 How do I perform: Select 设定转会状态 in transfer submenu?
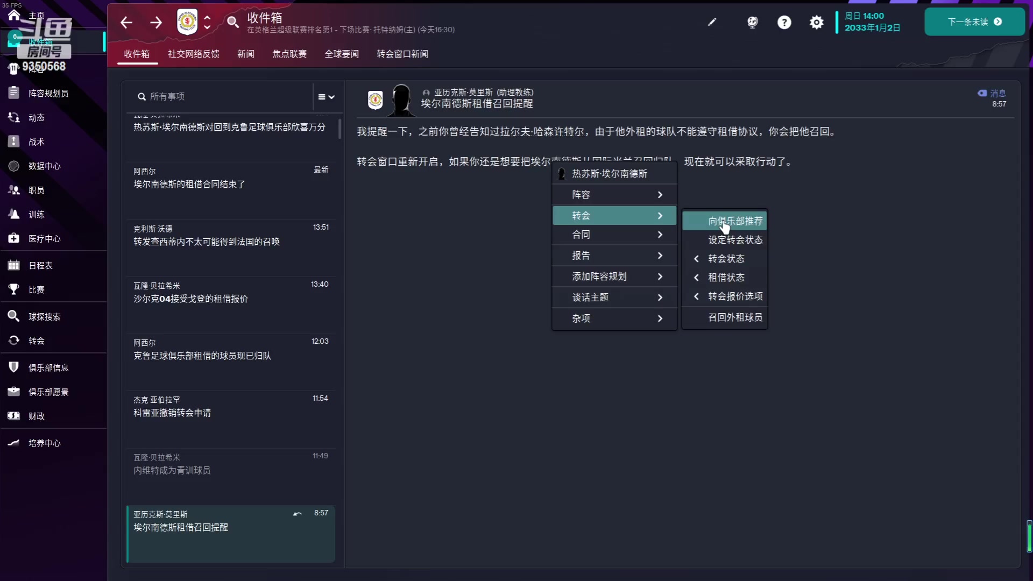click(x=725, y=240)
